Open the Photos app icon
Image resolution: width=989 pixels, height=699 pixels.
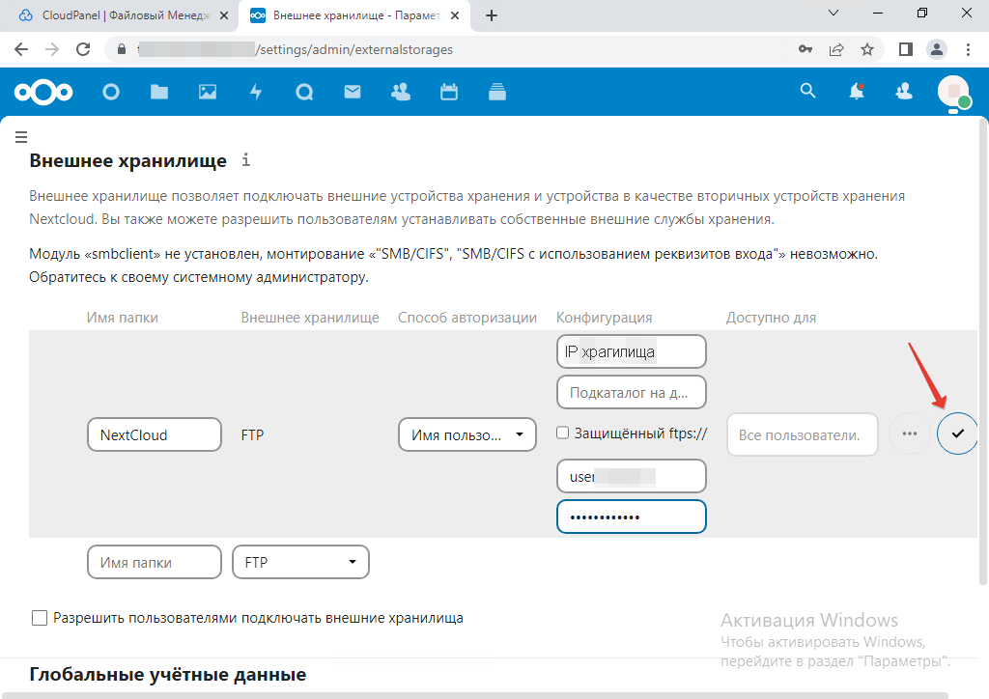coord(208,92)
